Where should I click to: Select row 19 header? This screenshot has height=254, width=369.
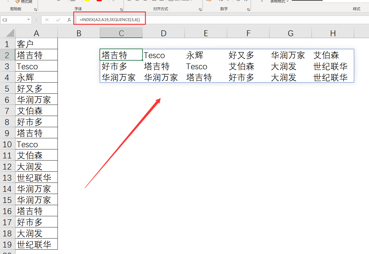(7, 244)
